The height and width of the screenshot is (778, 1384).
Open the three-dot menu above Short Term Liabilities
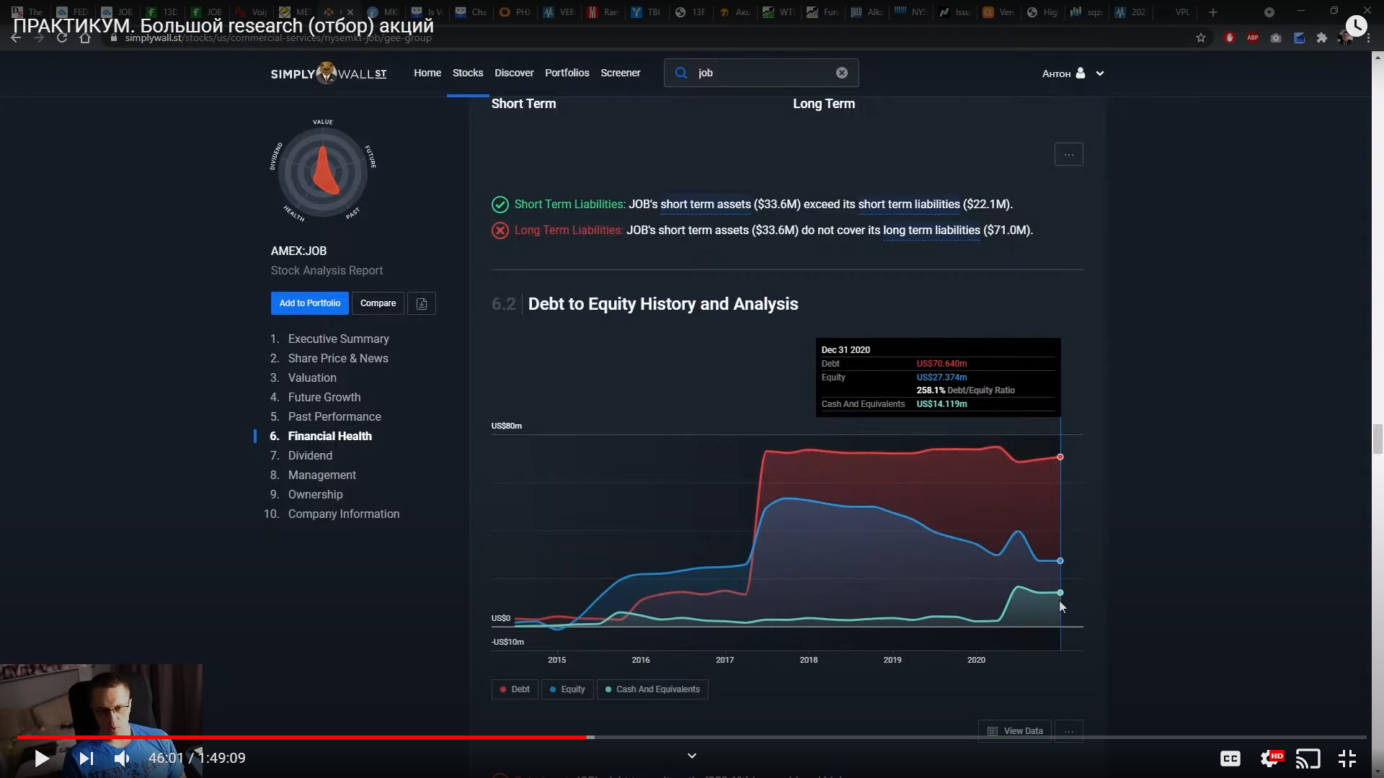click(1068, 154)
